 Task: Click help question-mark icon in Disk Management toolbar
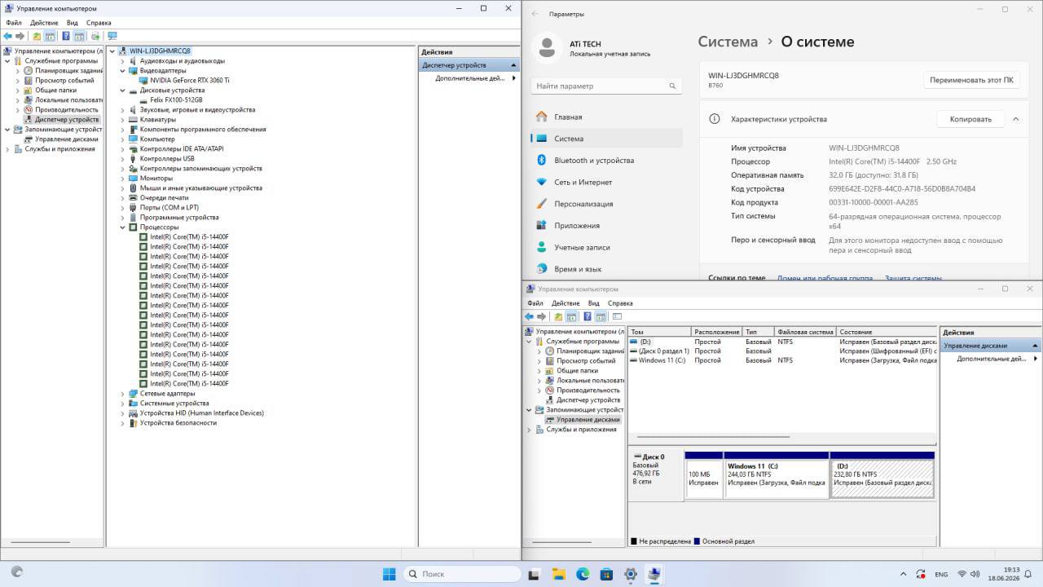(587, 316)
